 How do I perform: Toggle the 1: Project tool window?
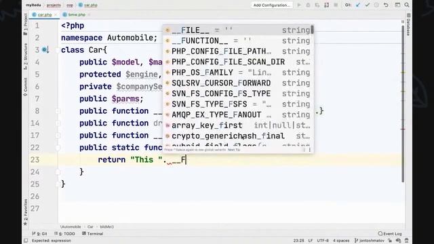click(x=26, y=24)
